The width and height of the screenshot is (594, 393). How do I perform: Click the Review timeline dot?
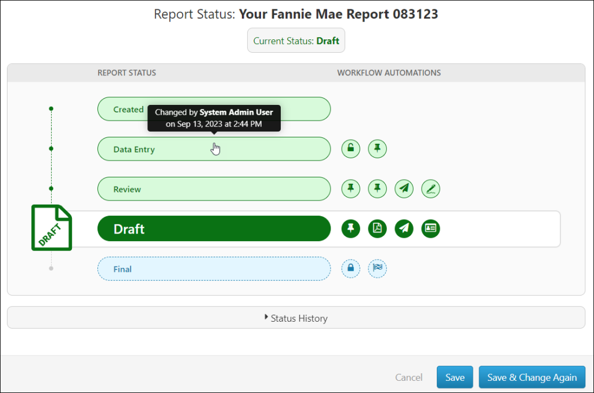(51, 188)
